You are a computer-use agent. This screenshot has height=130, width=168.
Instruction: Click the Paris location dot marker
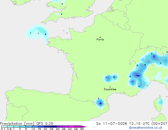[100, 37]
